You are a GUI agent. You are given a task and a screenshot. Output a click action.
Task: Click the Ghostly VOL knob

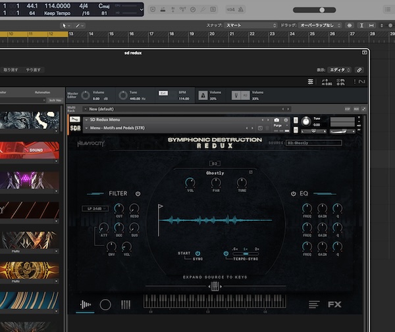click(190, 182)
